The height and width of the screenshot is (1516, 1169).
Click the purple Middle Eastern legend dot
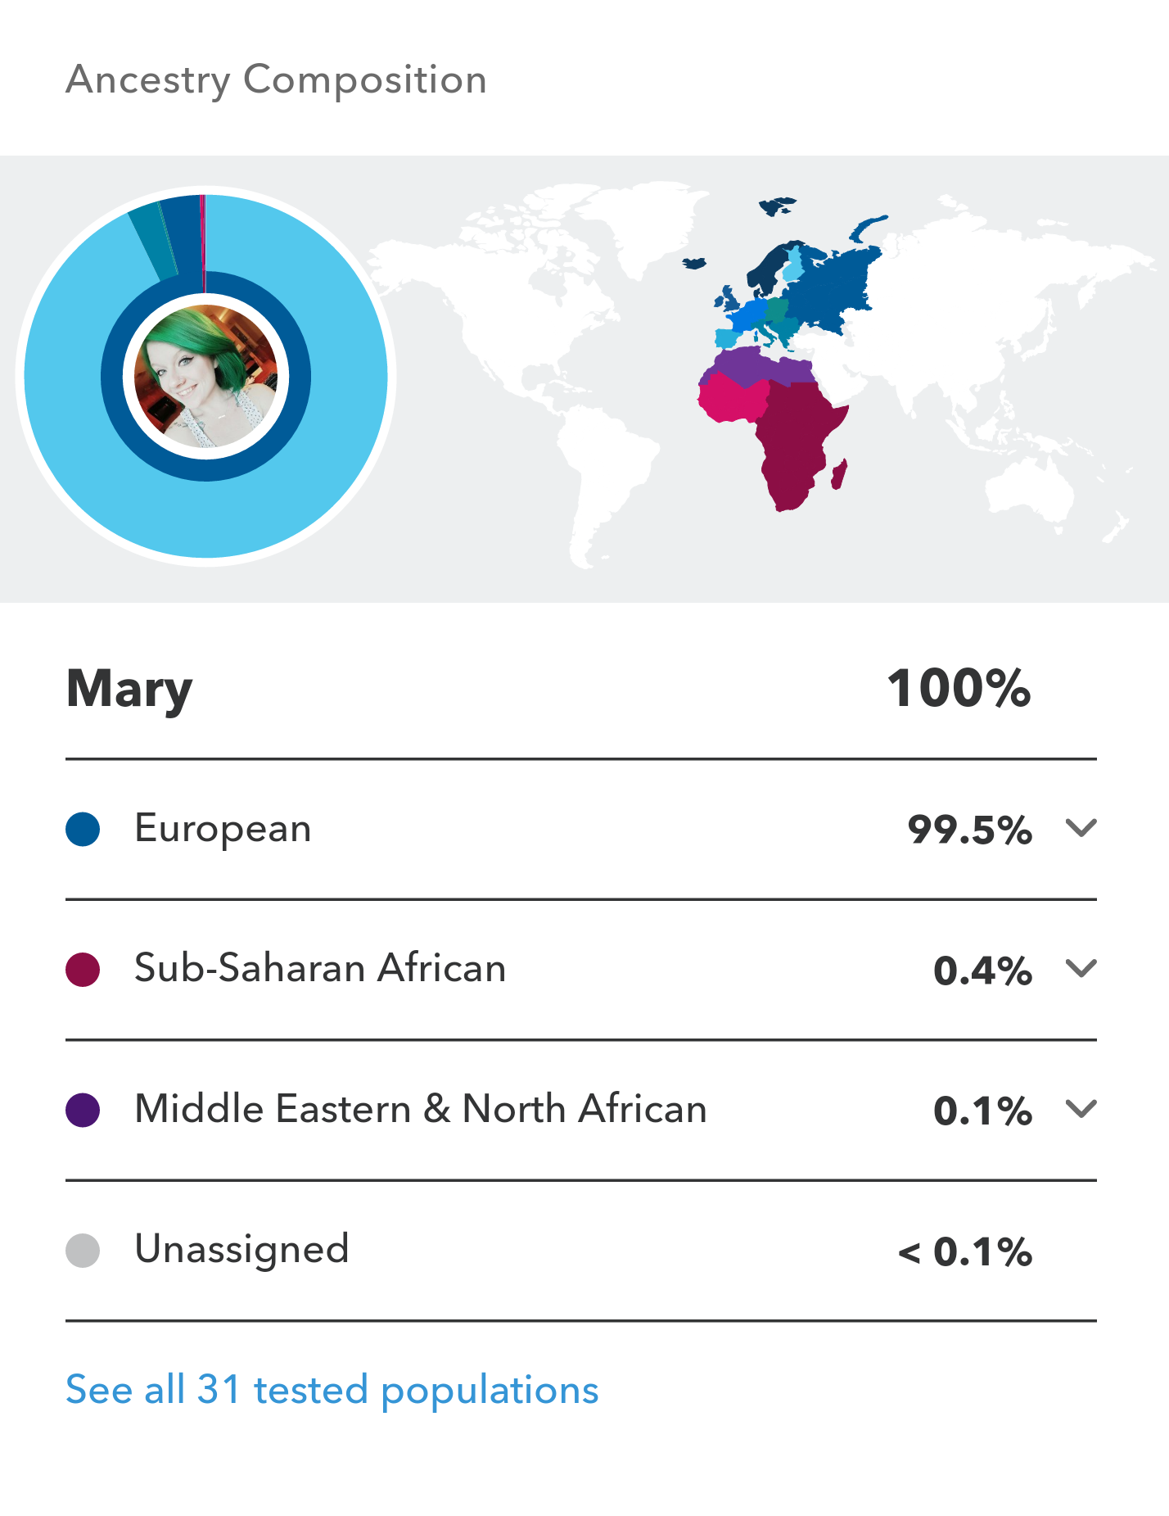coord(83,1110)
